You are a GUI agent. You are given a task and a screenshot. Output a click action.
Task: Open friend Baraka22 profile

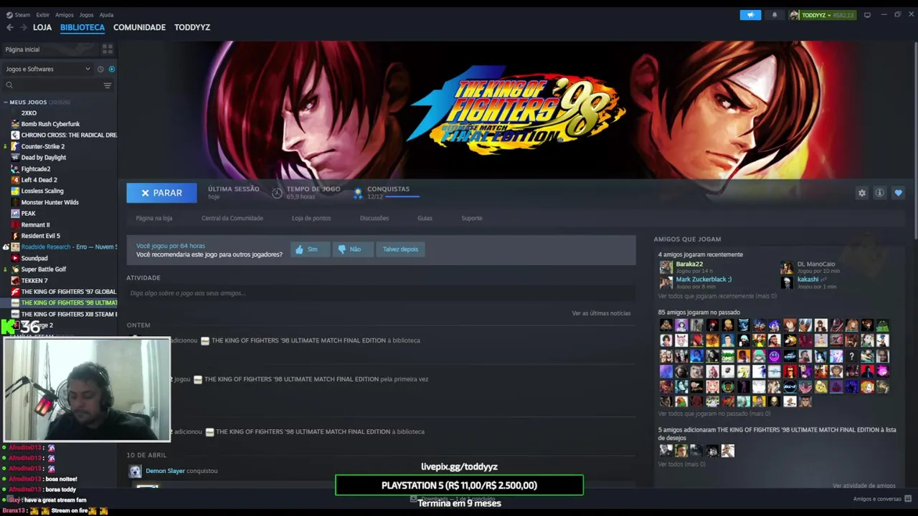coord(689,264)
